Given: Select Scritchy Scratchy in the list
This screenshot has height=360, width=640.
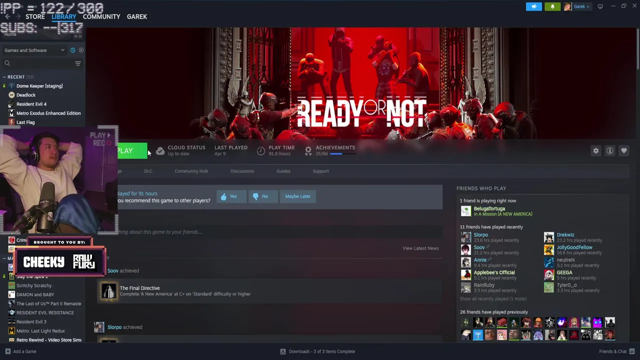Looking at the screenshot, I should pyautogui.click(x=34, y=285).
